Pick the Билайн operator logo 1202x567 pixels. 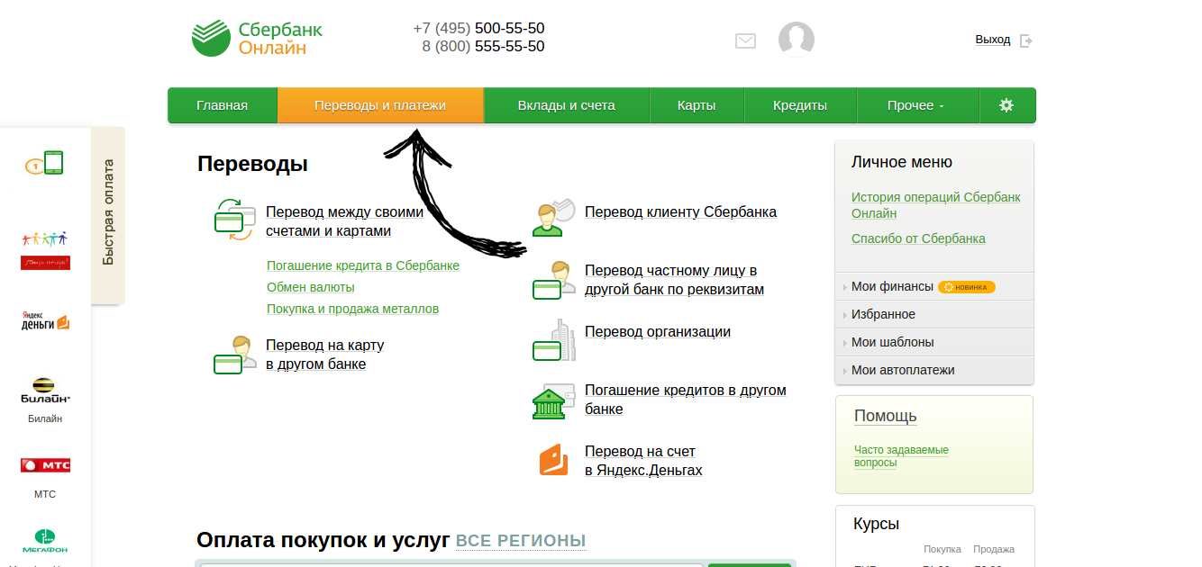[x=45, y=391]
